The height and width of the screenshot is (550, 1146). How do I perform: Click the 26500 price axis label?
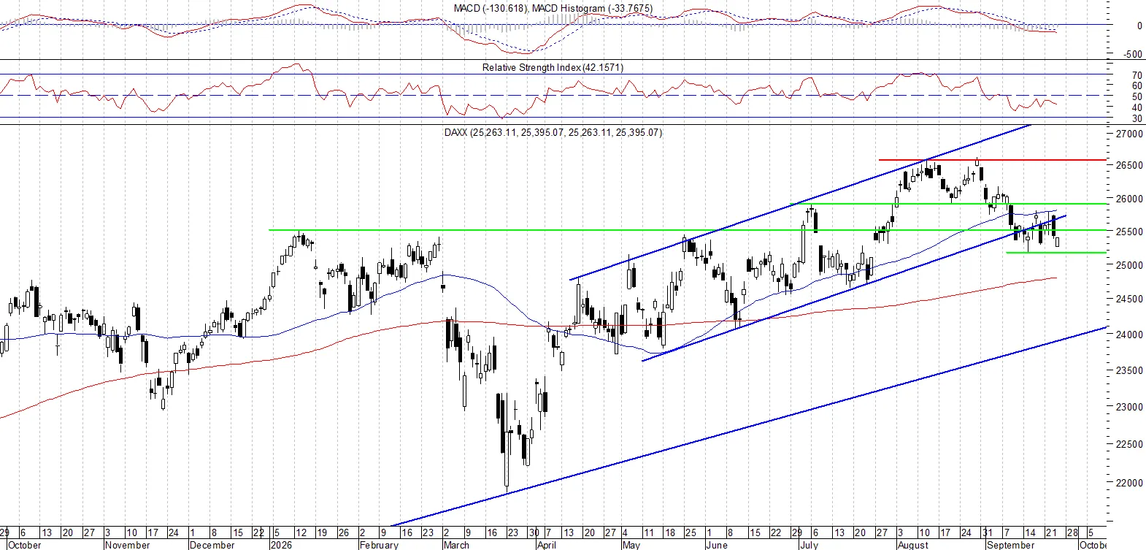[x=1130, y=166]
